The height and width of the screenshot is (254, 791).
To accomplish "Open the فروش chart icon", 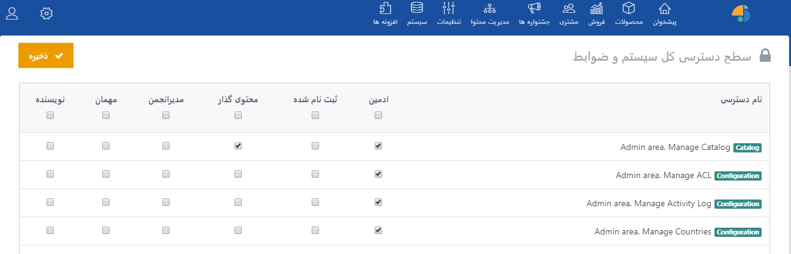I will pos(596,9).
